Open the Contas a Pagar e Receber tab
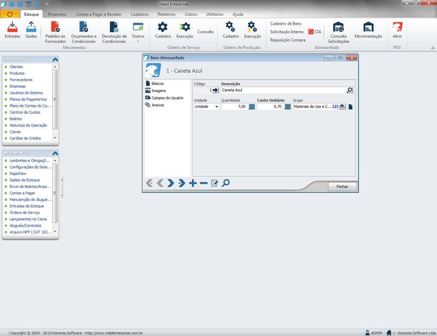 (99, 14)
